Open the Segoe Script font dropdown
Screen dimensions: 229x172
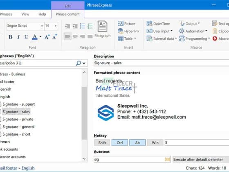click(x=42, y=26)
